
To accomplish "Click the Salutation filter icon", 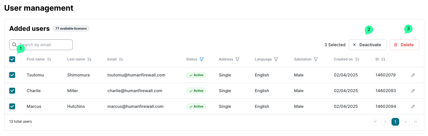I will [x=316, y=59].
